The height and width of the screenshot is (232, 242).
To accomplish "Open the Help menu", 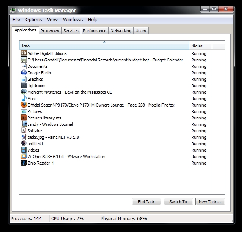I will coord(92,20).
